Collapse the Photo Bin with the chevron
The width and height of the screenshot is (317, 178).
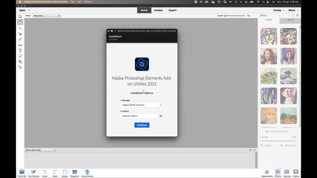pos(255,150)
